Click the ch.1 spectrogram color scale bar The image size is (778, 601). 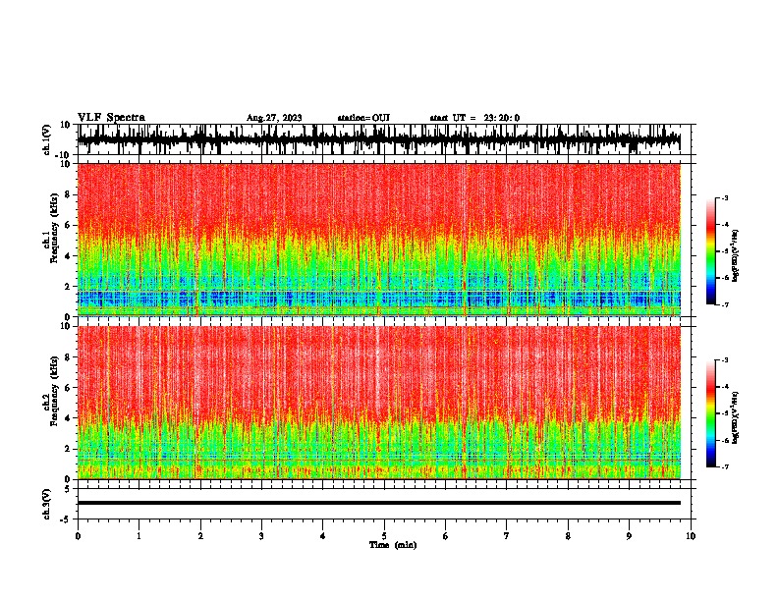pos(710,251)
